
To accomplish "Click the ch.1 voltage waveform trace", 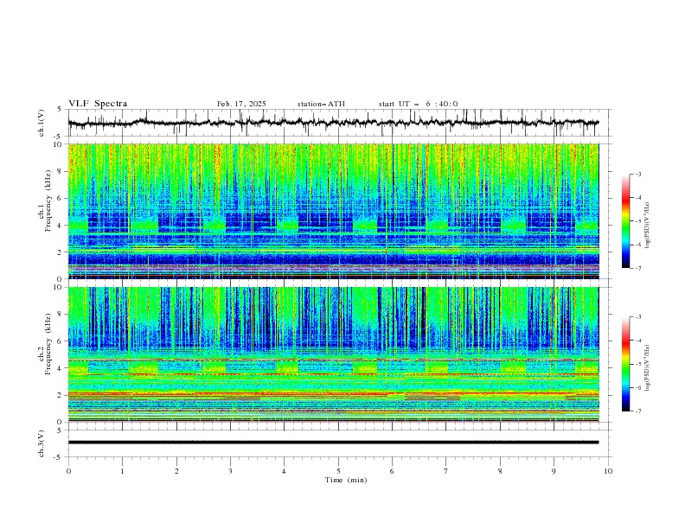I will (333, 123).
